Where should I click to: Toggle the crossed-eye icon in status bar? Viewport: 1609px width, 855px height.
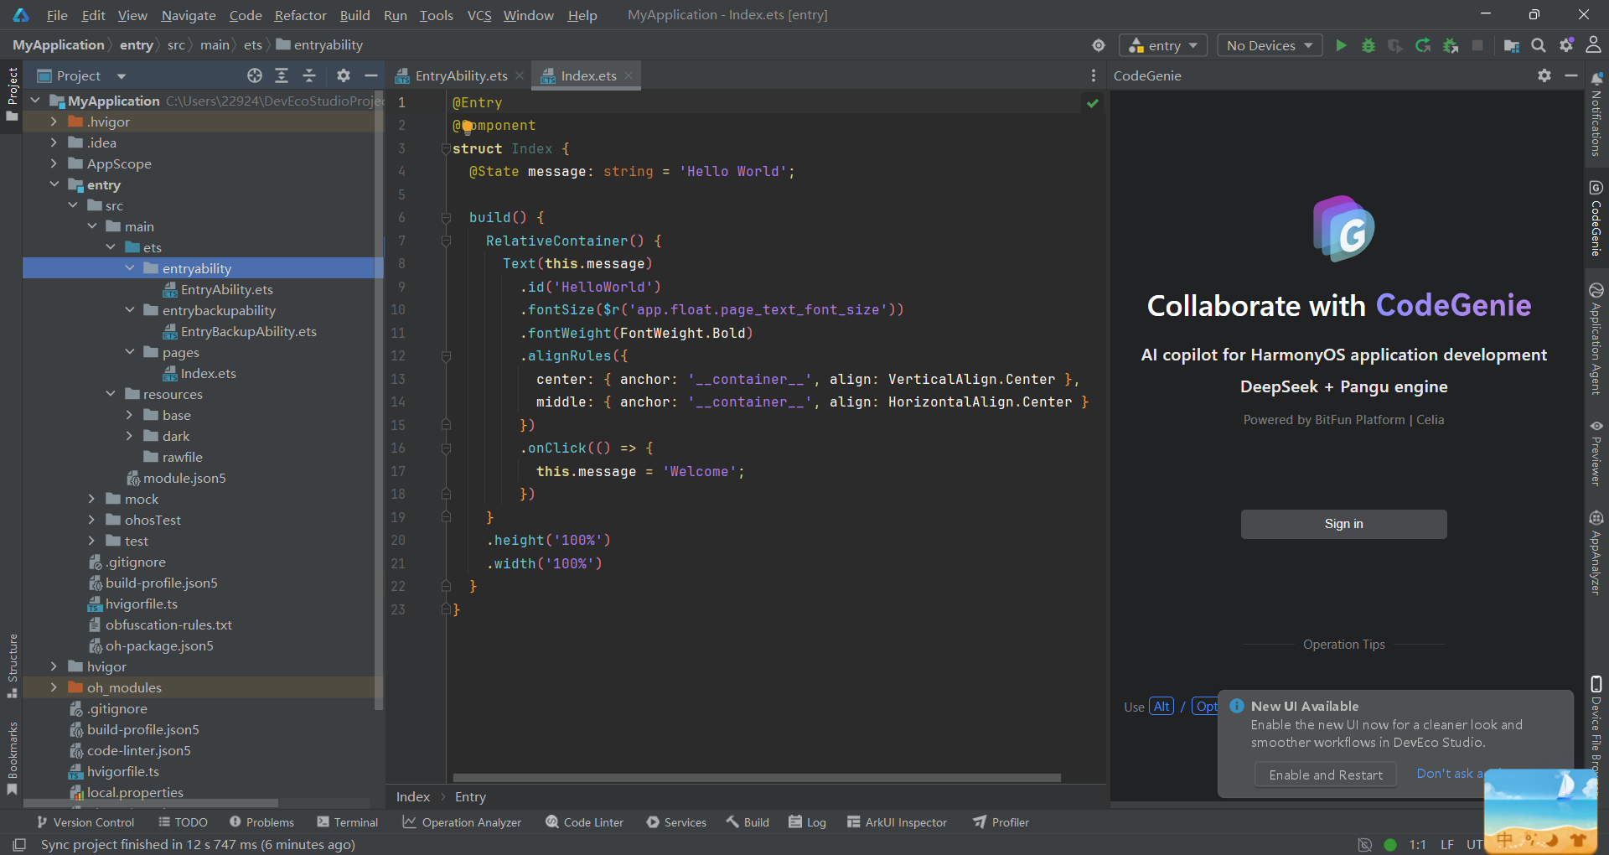pyautogui.click(x=1364, y=844)
